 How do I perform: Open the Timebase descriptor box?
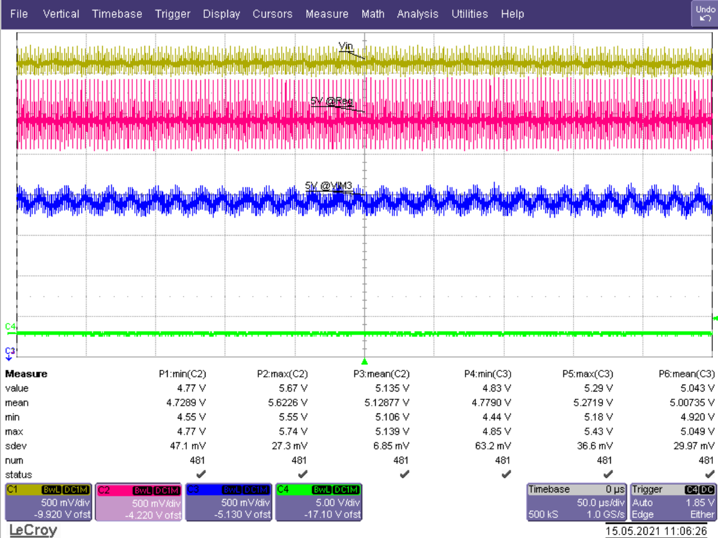tap(577, 502)
